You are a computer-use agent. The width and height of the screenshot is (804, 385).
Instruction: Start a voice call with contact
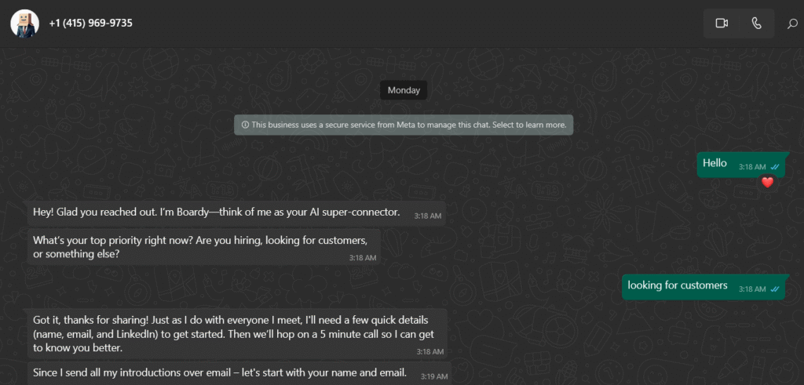(x=756, y=24)
